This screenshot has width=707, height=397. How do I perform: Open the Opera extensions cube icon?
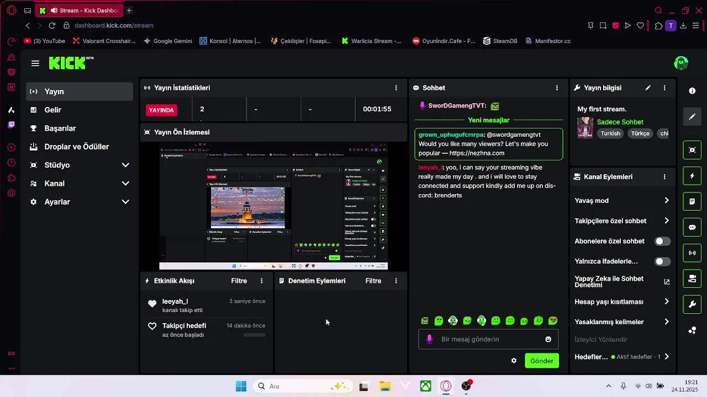tap(658, 25)
